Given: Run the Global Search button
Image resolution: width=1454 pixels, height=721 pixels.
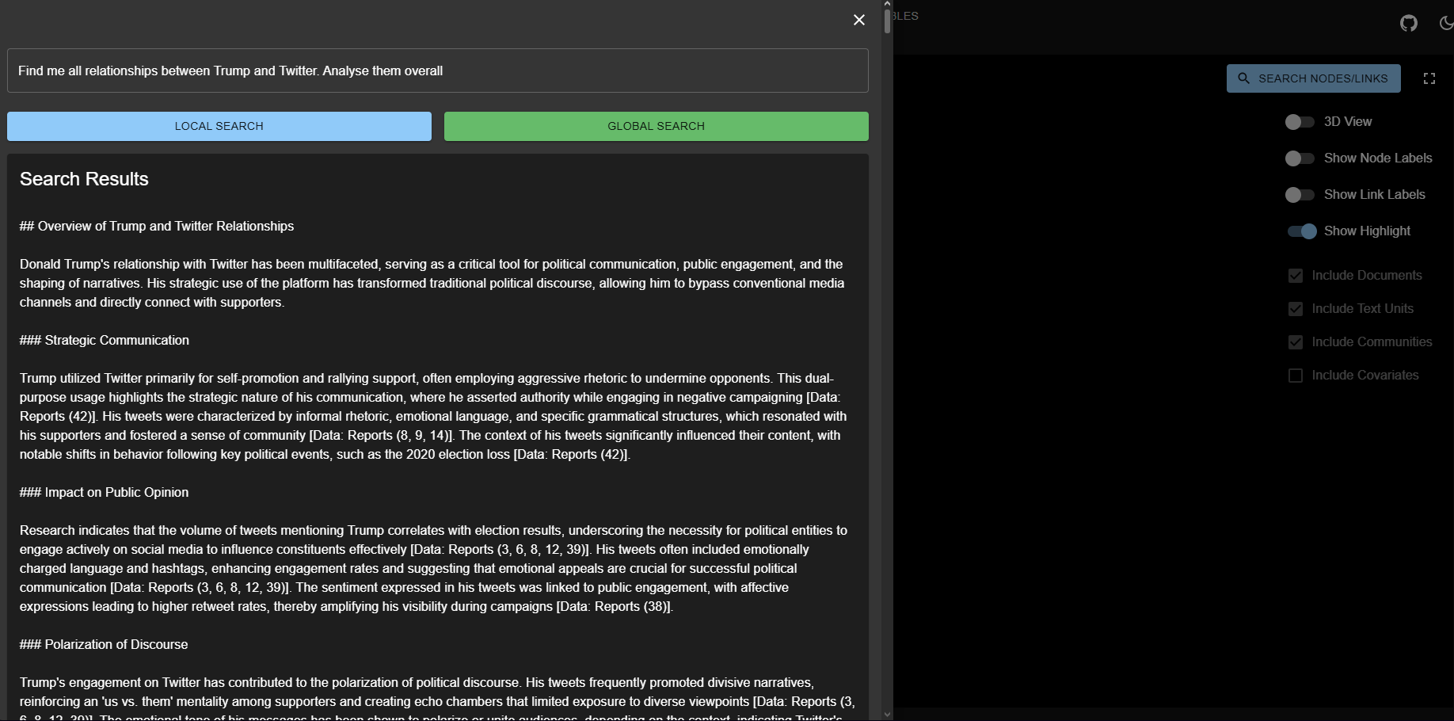Looking at the screenshot, I should click(x=656, y=127).
